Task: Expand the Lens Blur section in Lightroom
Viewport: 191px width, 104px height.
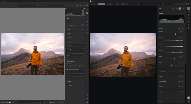Action: [69, 86]
